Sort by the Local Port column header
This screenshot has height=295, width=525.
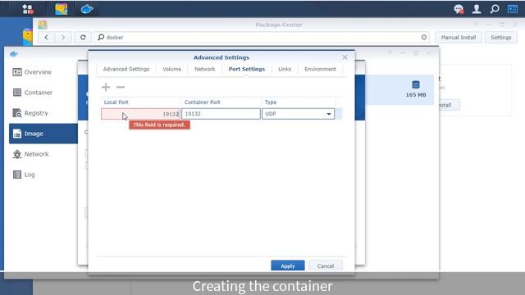pos(140,102)
